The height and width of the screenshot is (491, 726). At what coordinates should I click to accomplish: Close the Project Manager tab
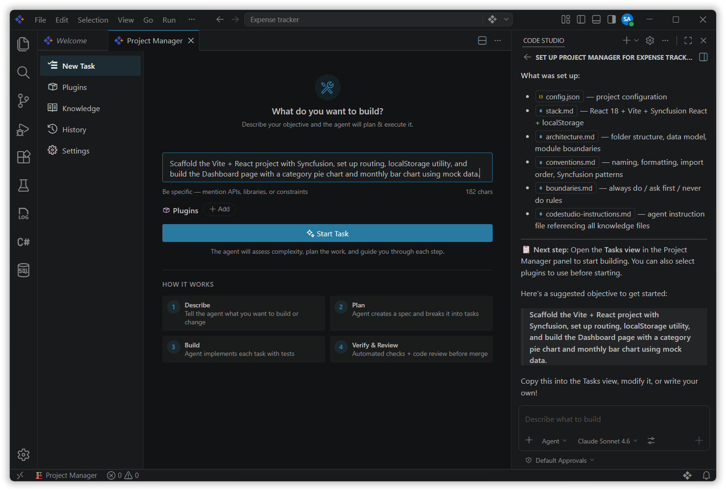[191, 40]
